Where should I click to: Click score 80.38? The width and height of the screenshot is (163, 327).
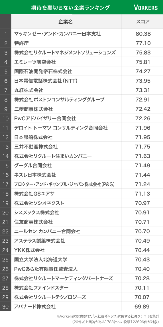(x=143, y=34)
